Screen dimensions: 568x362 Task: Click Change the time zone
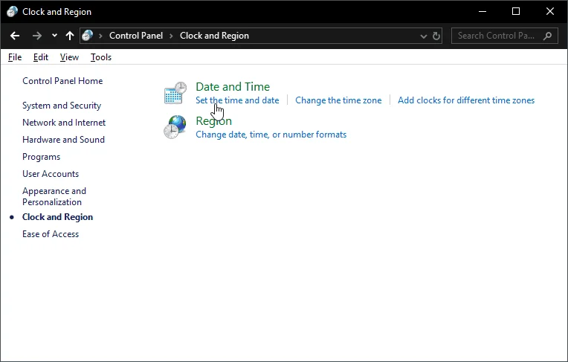[338, 100]
